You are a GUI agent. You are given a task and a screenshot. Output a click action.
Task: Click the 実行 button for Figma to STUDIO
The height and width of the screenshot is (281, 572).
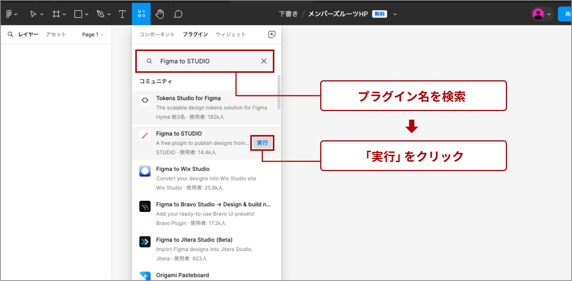pos(262,143)
